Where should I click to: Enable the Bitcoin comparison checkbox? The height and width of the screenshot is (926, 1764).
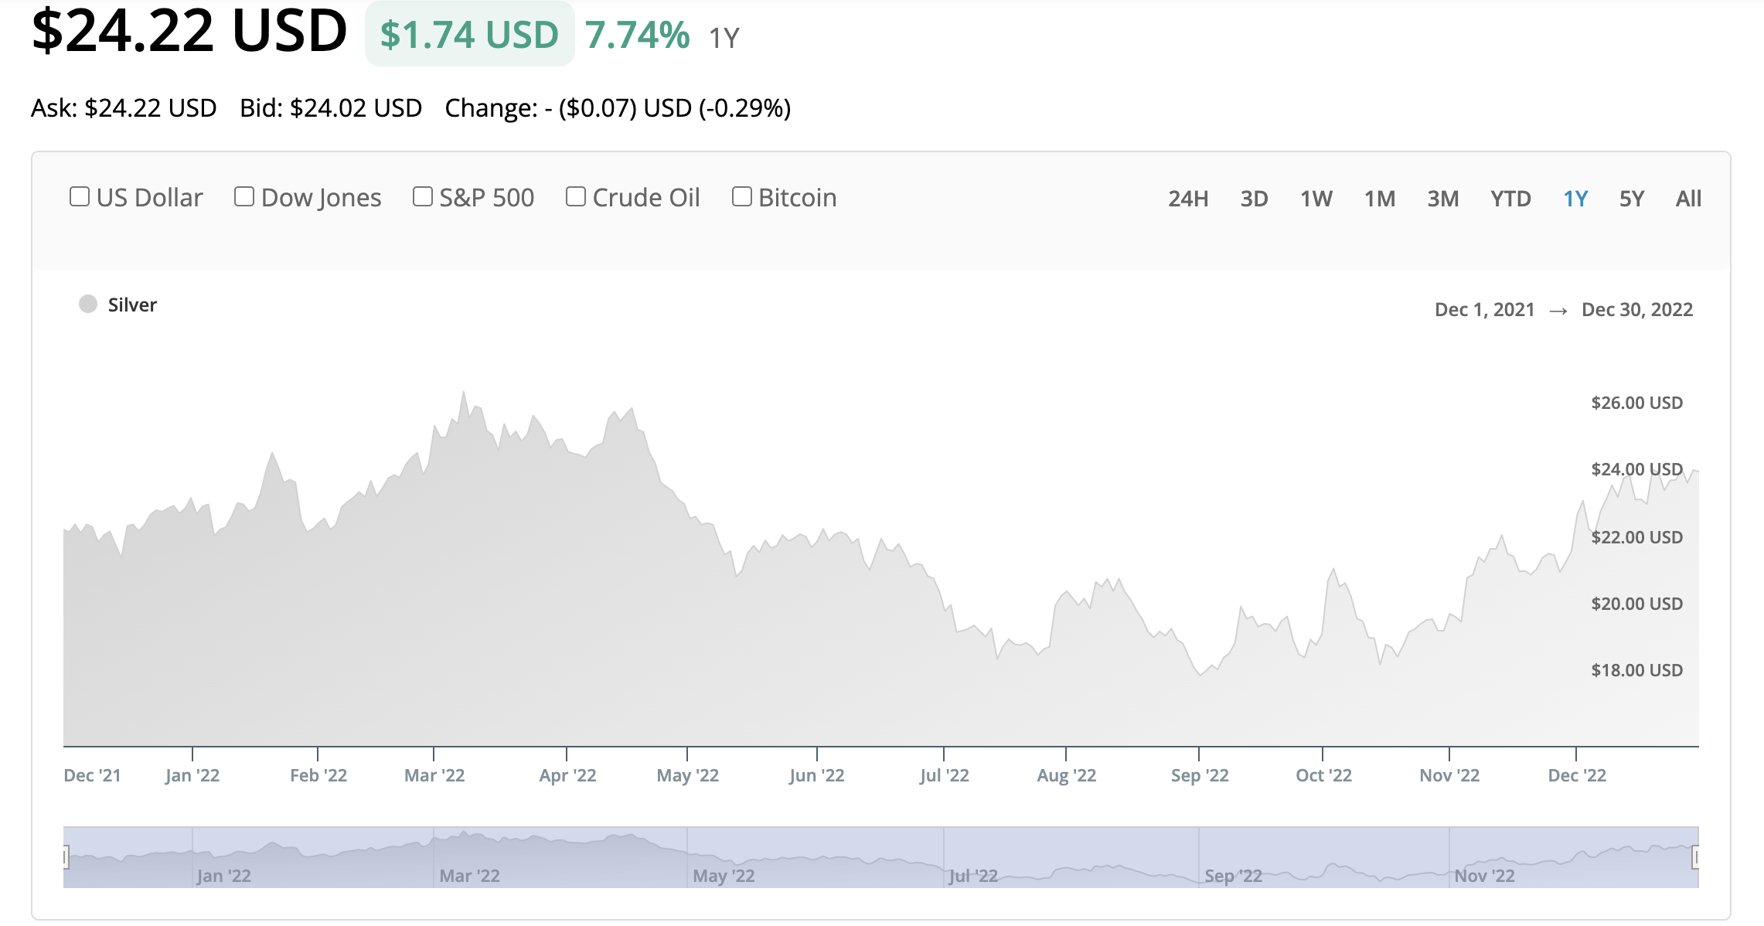point(742,196)
